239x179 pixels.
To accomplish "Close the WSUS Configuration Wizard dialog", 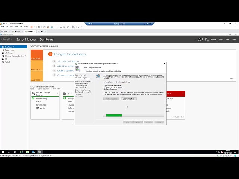I will click(x=164, y=64).
